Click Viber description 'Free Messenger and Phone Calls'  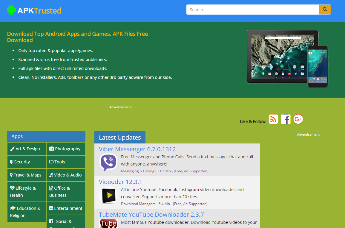187,160
